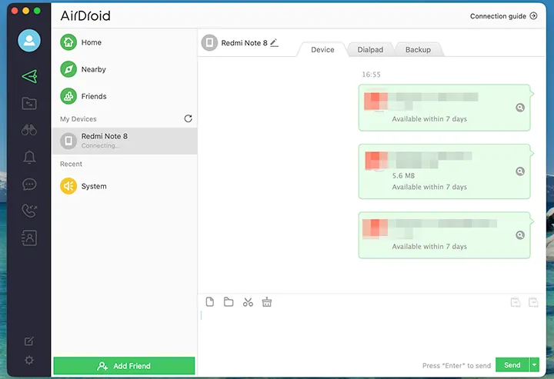
Task: Open Notifications bell icon
Action: [x=29, y=157]
